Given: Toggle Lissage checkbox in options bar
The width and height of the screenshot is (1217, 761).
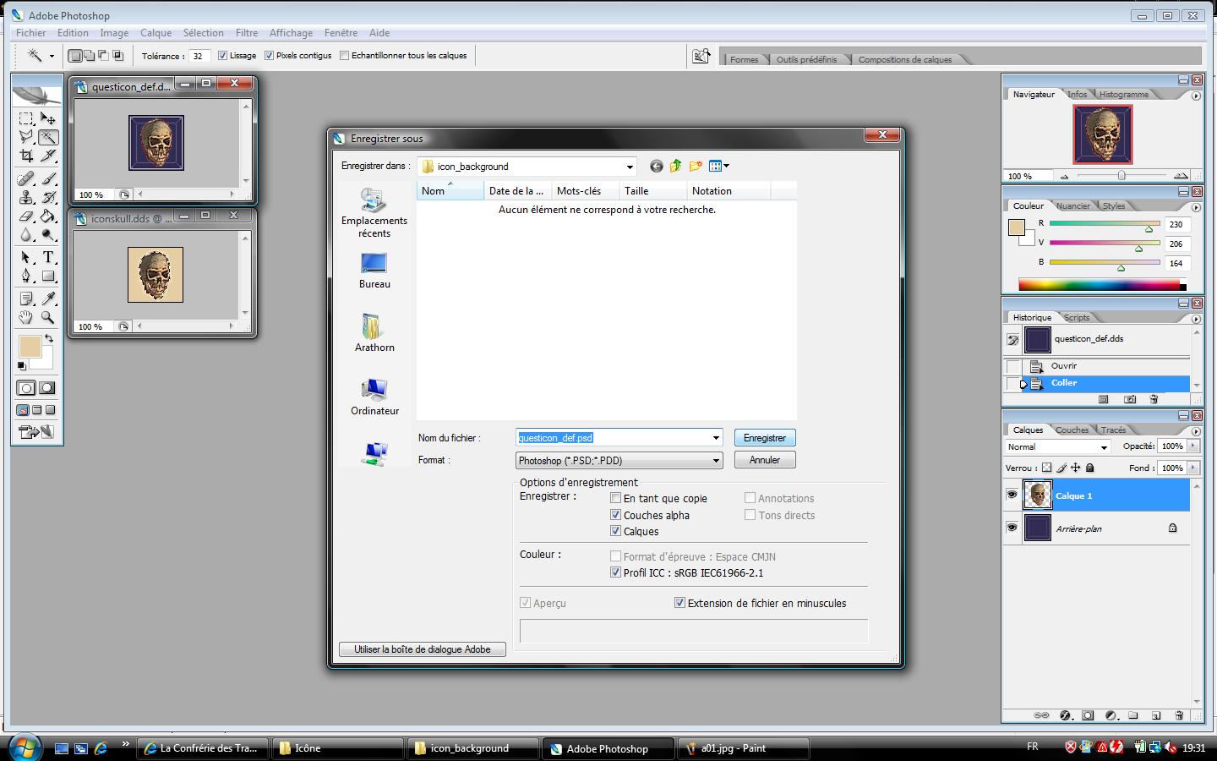Looking at the screenshot, I should [x=222, y=56].
